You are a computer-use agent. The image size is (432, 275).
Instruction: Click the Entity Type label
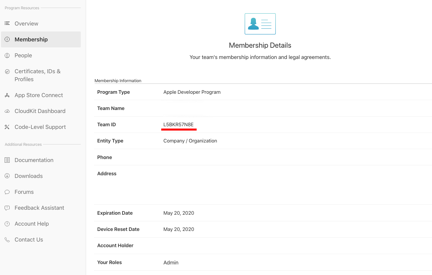tap(110, 141)
